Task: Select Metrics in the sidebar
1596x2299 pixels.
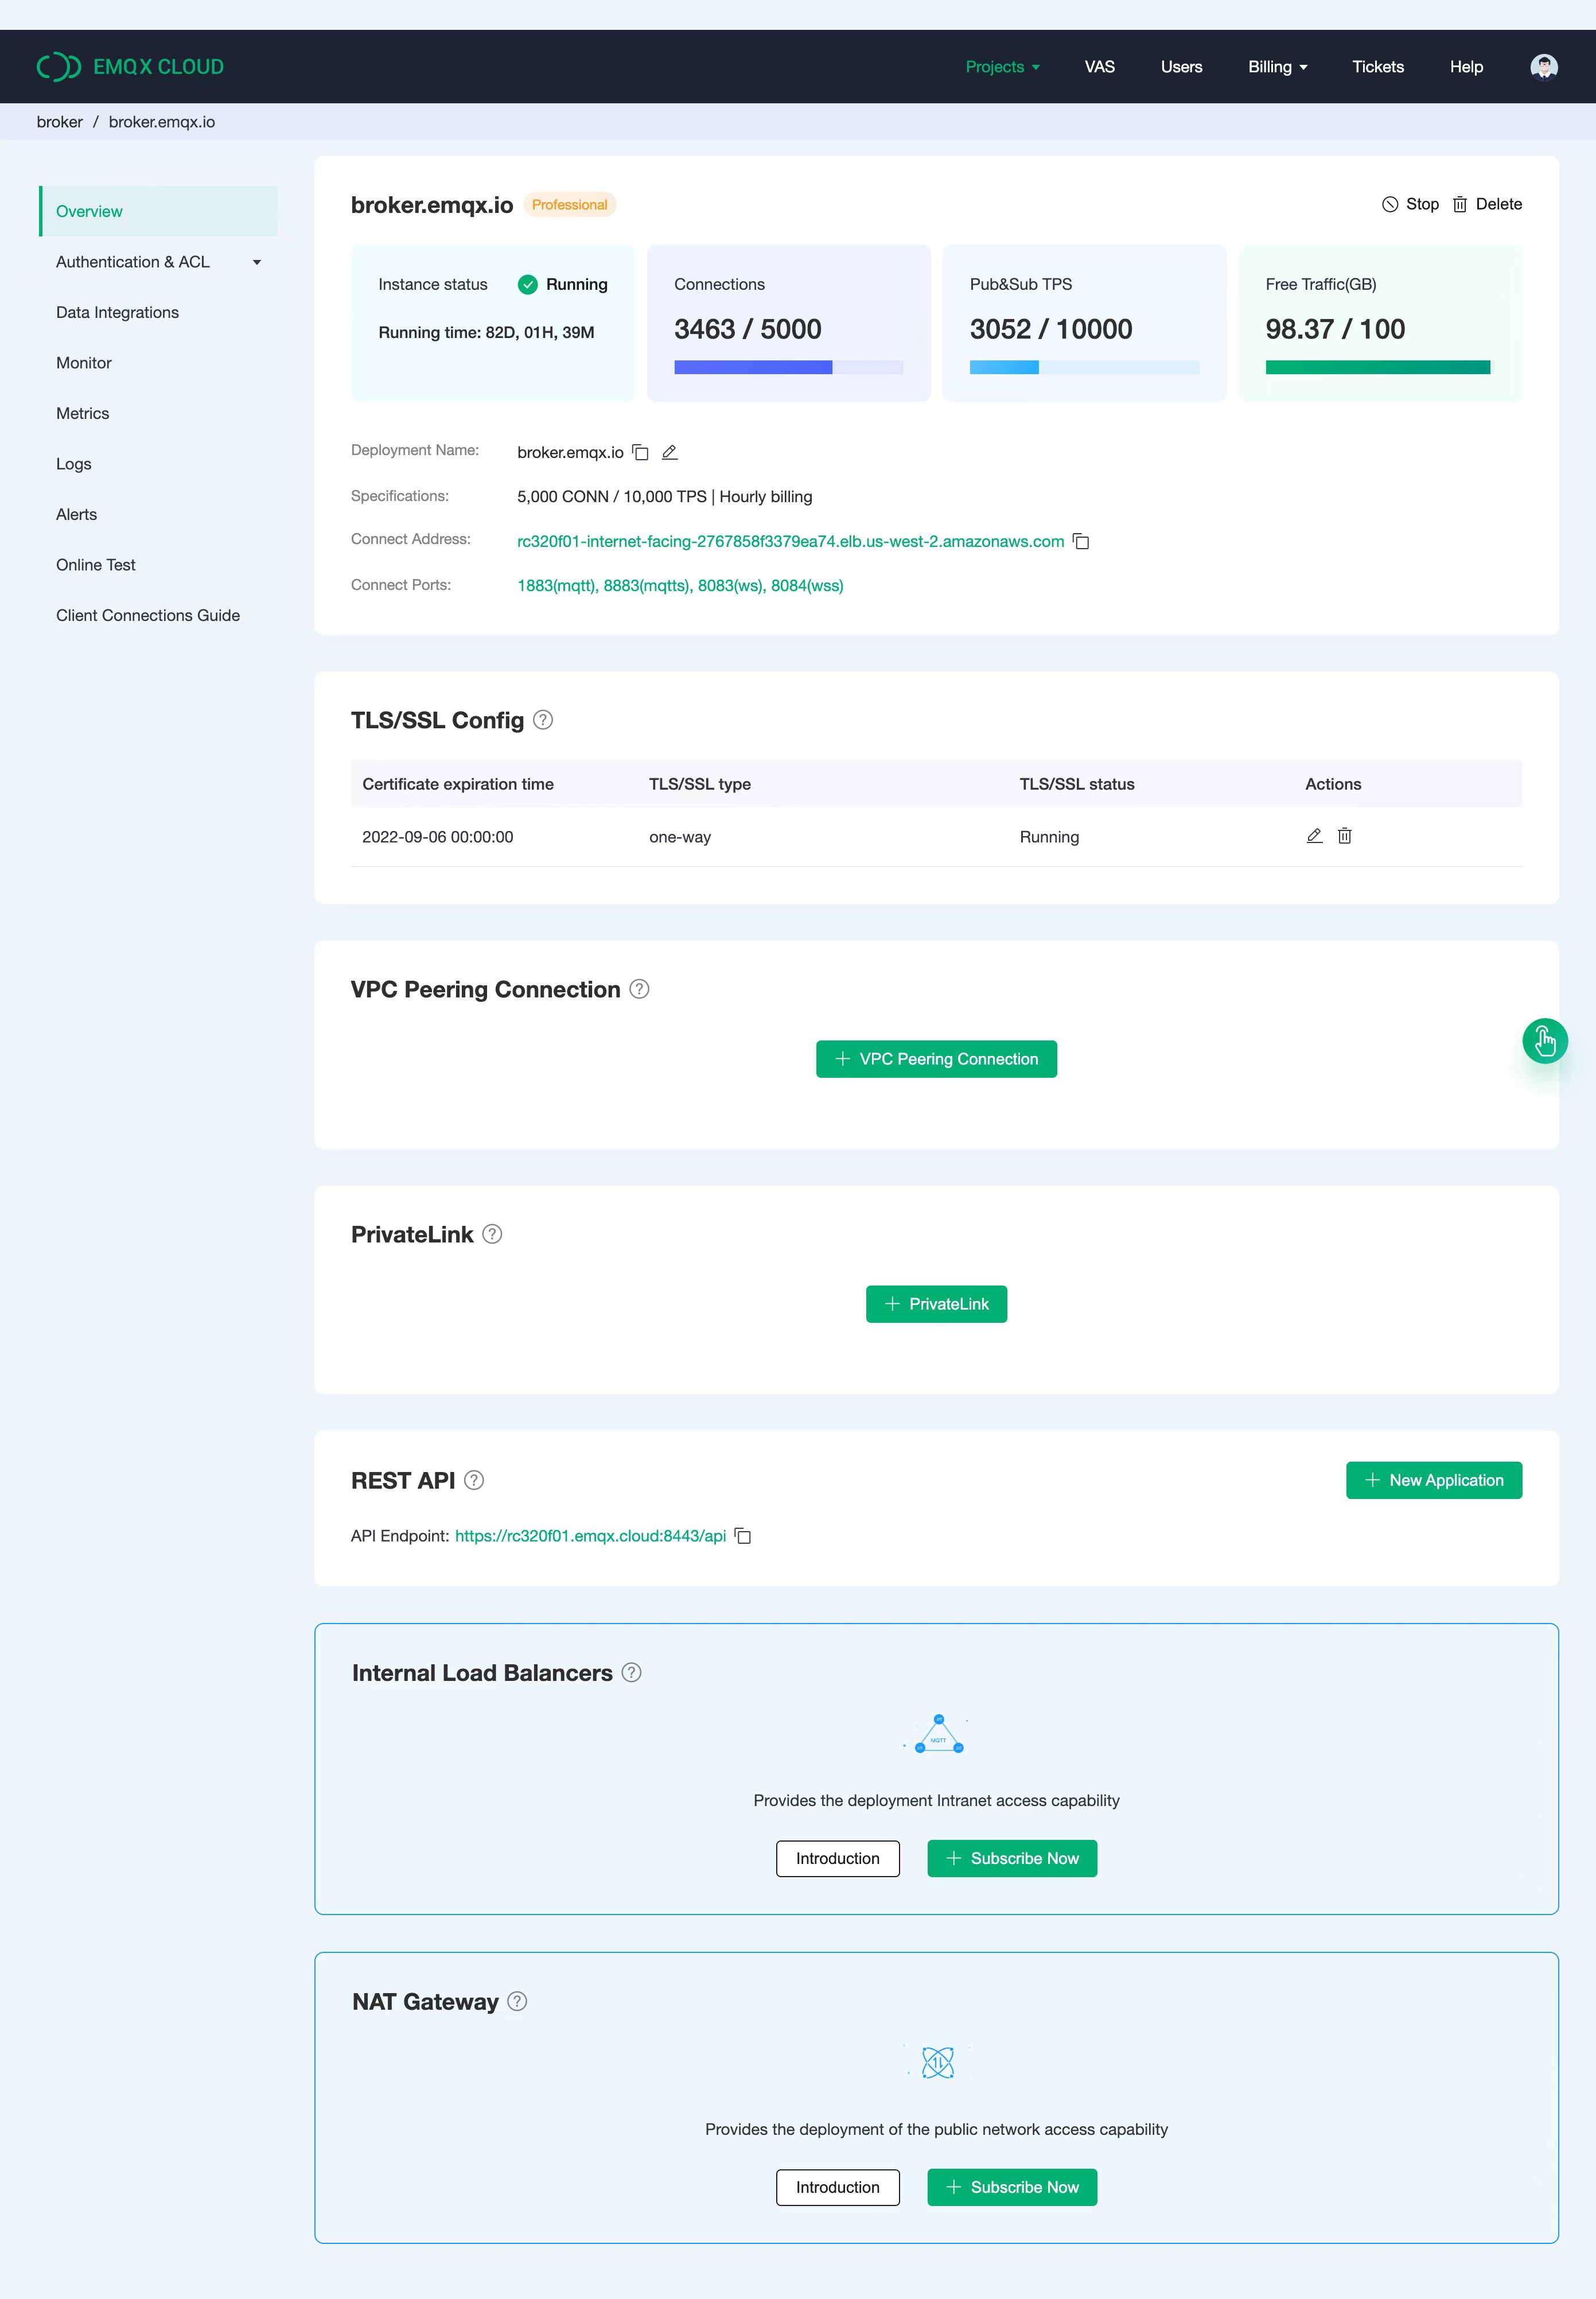Action: [83, 413]
